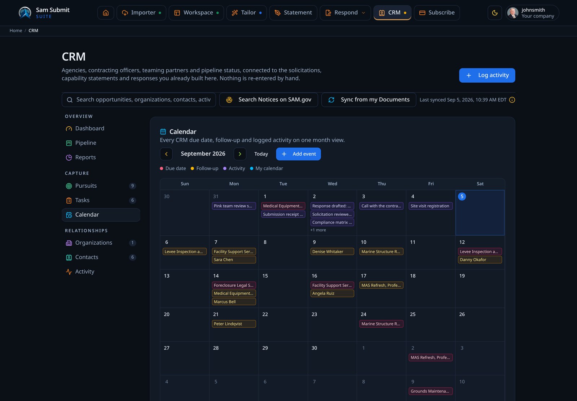577x401 pixels.
Task: Click the last synced info icon
Action: [512, 100]
